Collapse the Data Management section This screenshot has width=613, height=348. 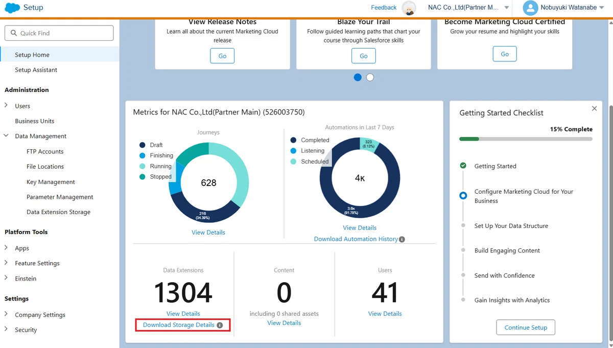pos(6,136)
